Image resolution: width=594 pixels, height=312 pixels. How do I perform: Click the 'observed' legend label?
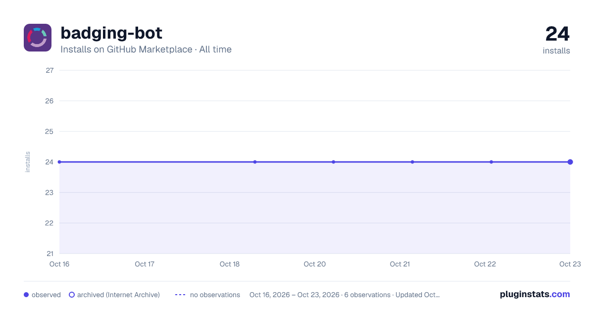(x=46, y=295)
